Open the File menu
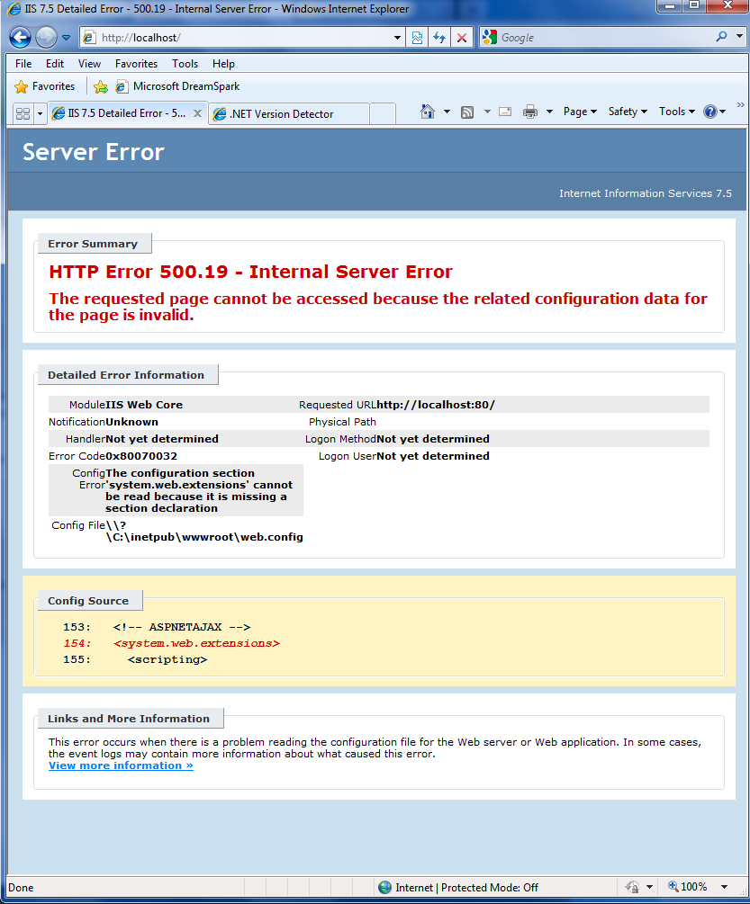The image size is (750, 904). pyautogui.click(x=23, y=64)
